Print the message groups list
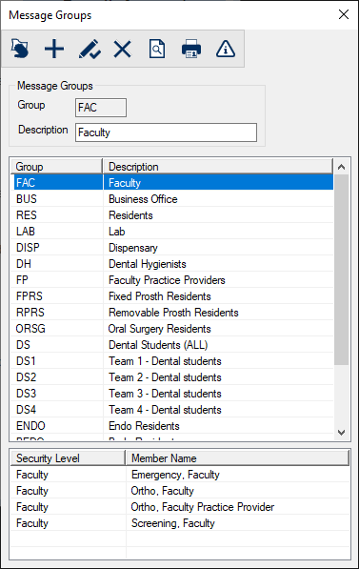 tap(191, 49)
